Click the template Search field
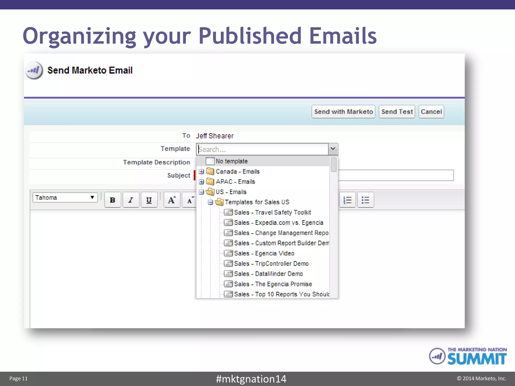The width and height of the screenshot is (515, 386). (263, 149)
